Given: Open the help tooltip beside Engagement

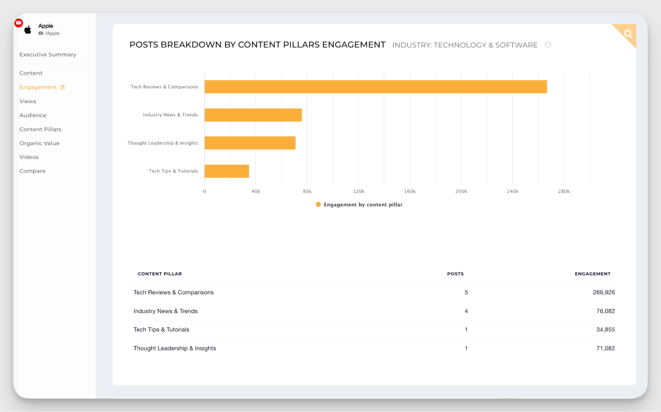Looking at the screenshot, I should tap(62, 87).
